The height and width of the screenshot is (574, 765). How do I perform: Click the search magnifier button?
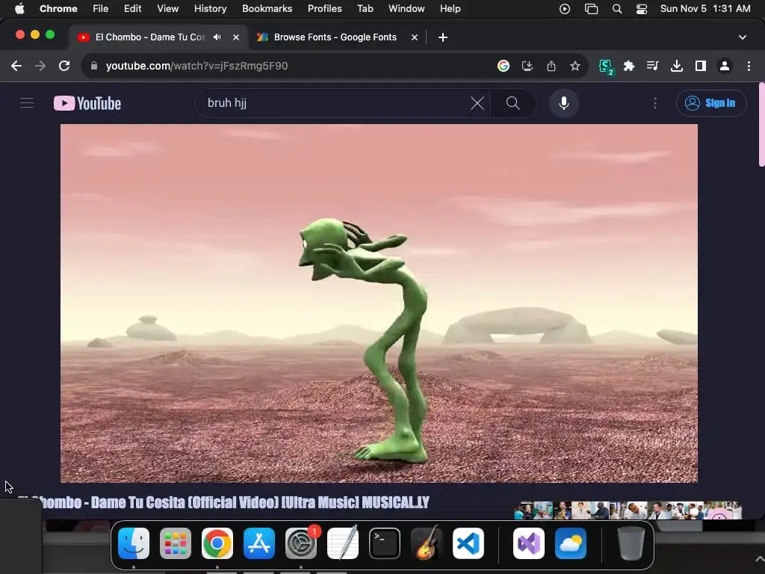(512, 103)
